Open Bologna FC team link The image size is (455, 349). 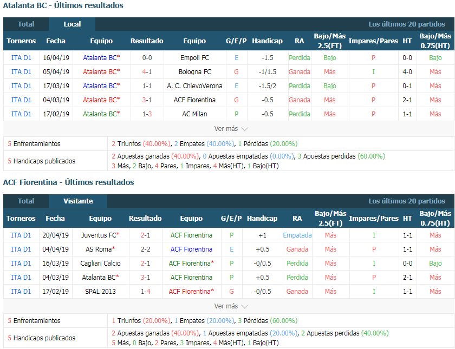(x=194, y=72)
